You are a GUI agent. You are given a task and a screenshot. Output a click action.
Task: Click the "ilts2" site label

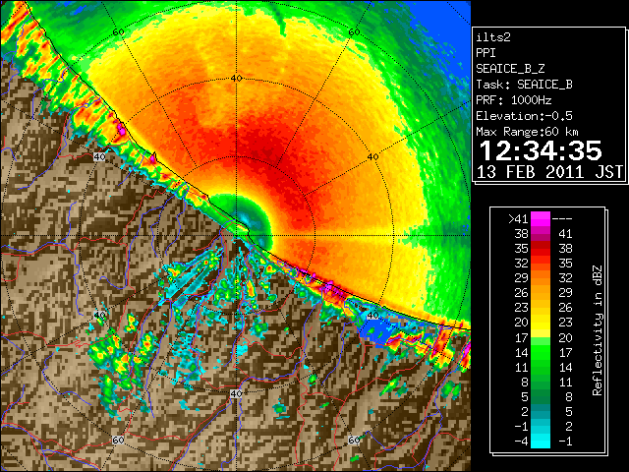click(x=493, y=37)
